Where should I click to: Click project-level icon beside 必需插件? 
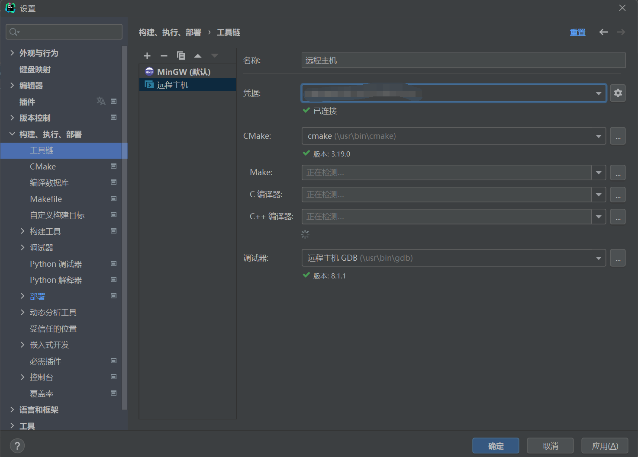tap(114, 361)
